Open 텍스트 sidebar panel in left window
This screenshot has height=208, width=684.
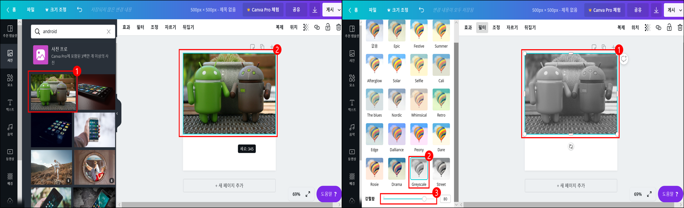pos(10,105)
